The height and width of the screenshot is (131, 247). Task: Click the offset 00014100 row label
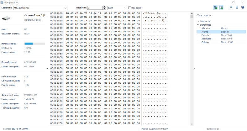[56, 72]
